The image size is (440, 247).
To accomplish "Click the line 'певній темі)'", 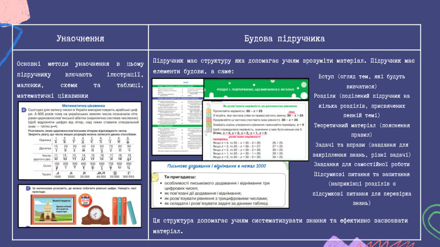I will pos(361,115).
